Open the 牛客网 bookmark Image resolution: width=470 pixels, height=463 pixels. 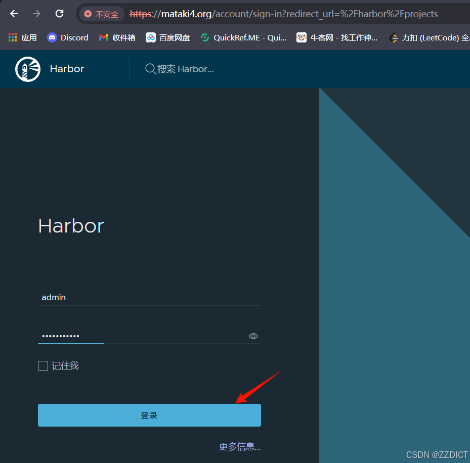(x=337, y=38)
